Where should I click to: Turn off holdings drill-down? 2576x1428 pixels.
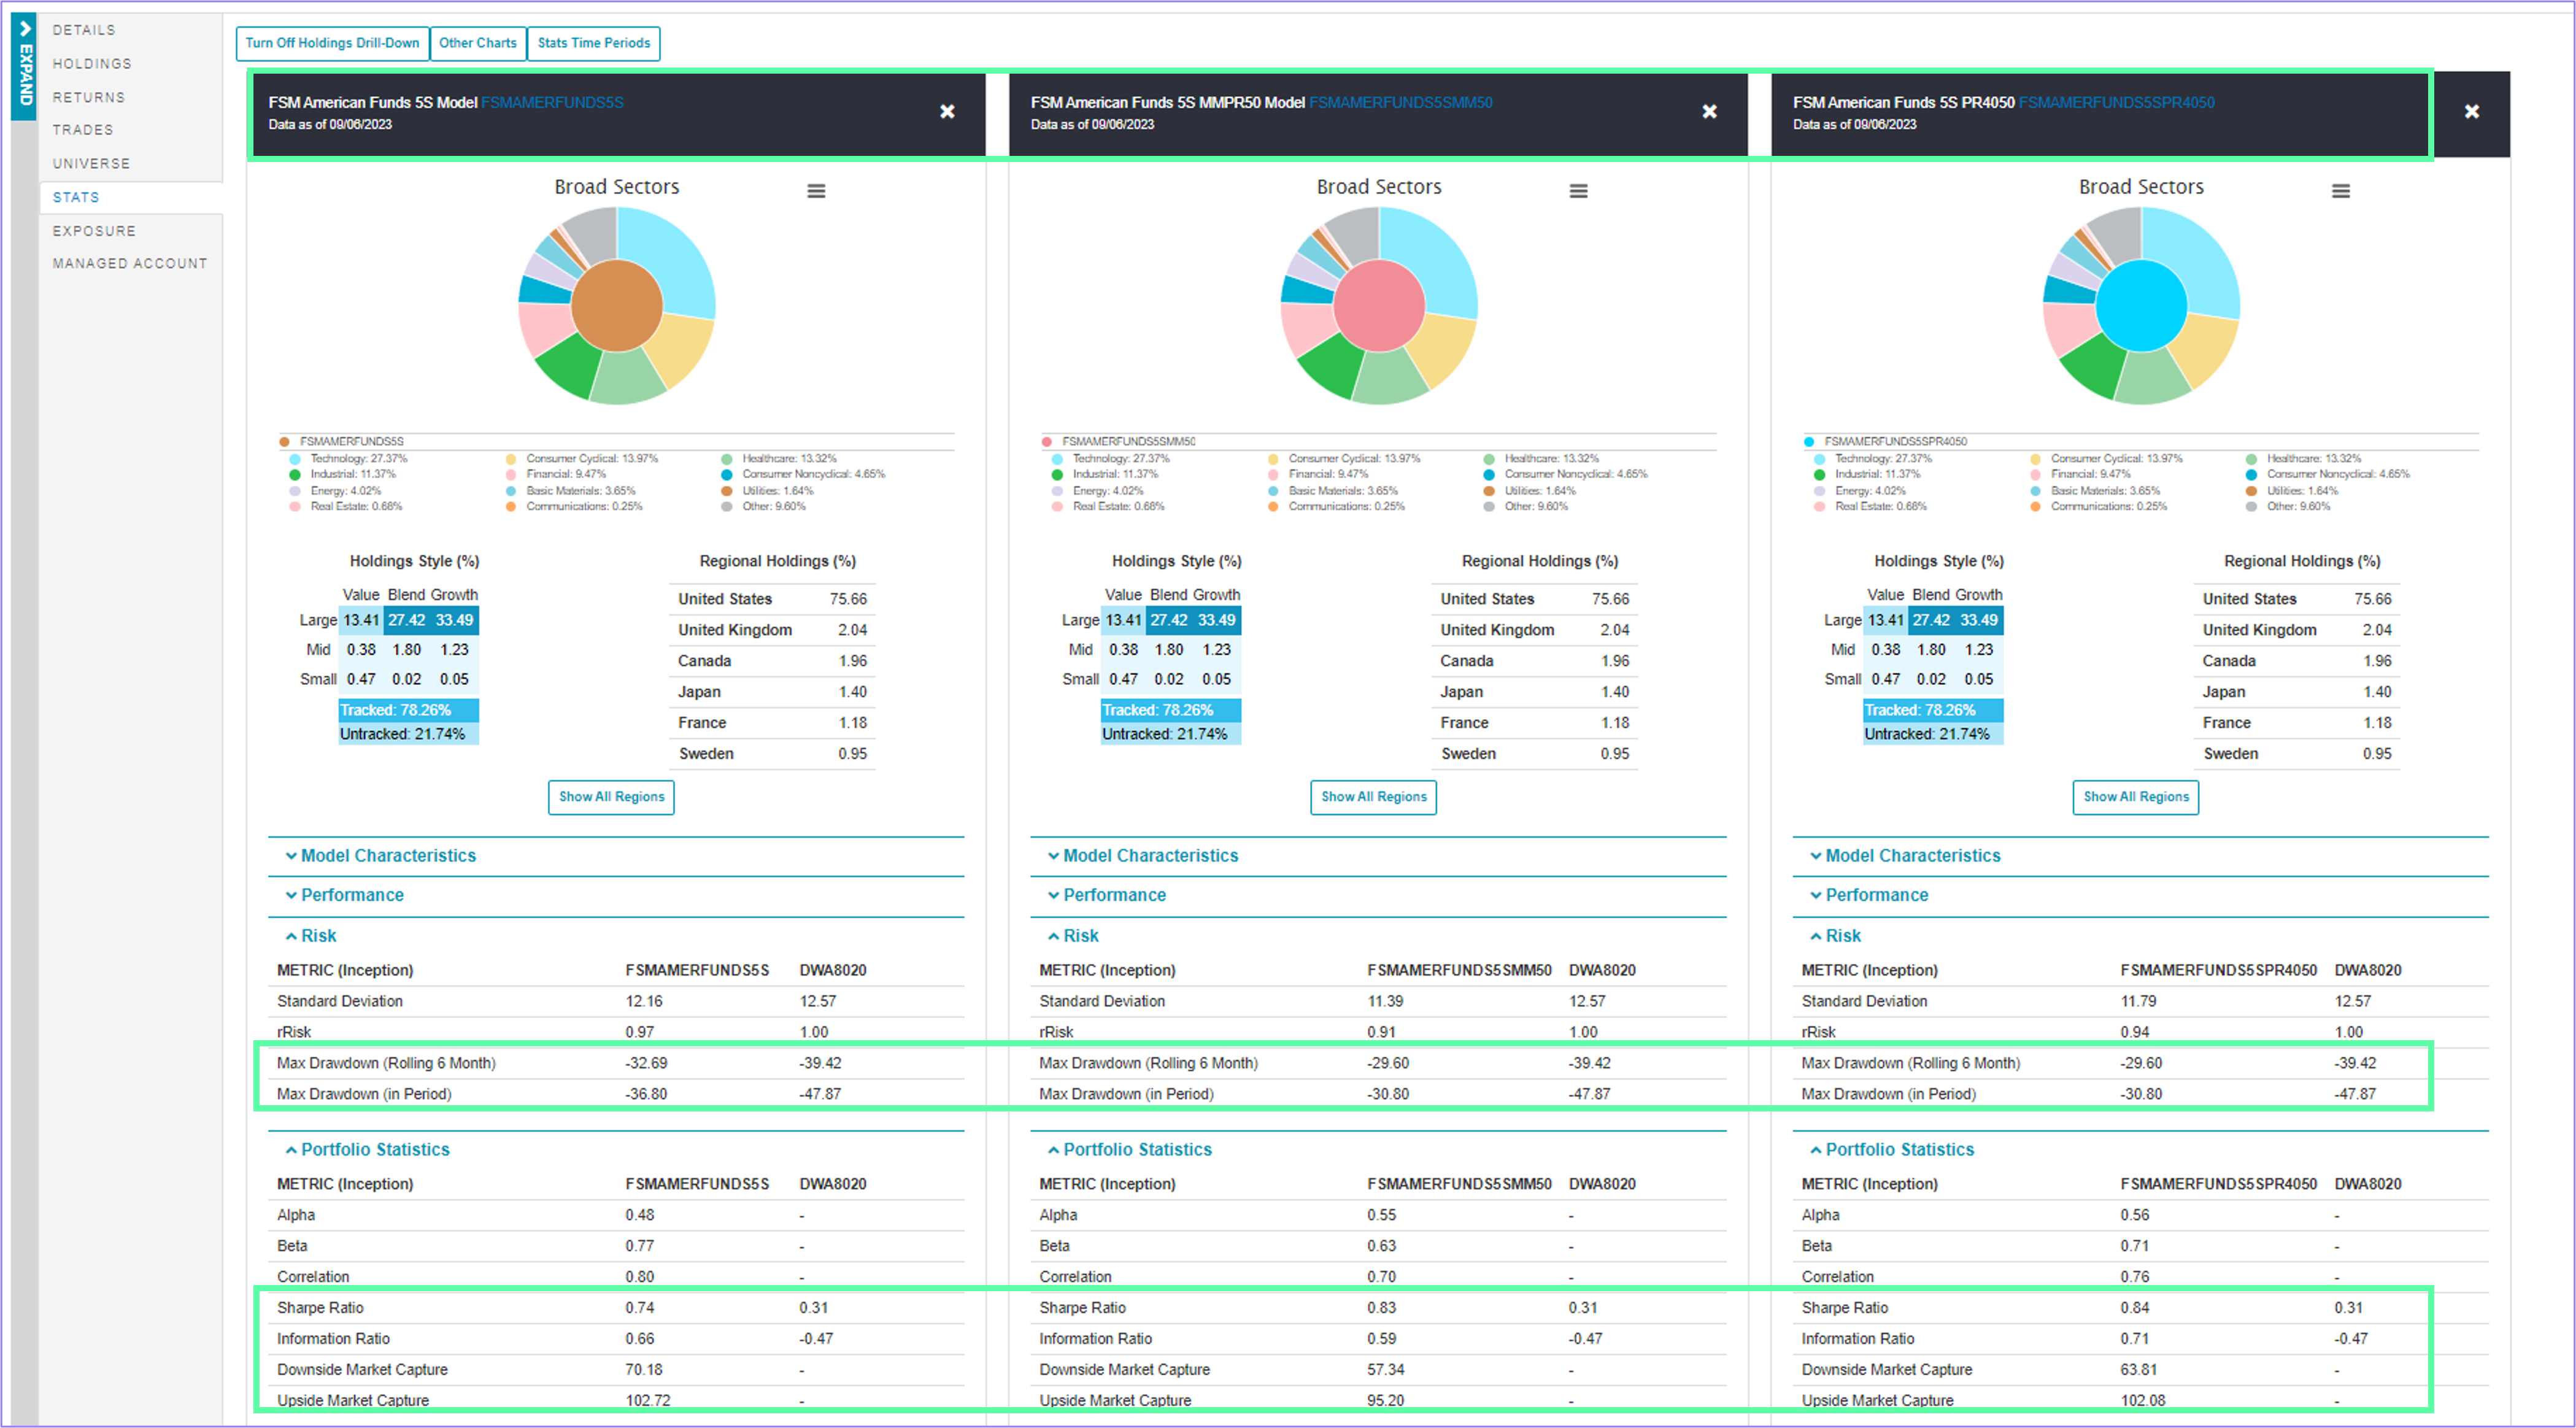pyautogui.click(x=332, y=43)
